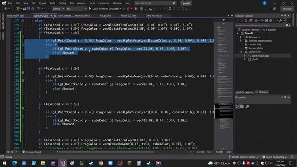Click the Search Solution Explorer field
Image resolution: width=297 pixels, height=167 pixels.
263,25
